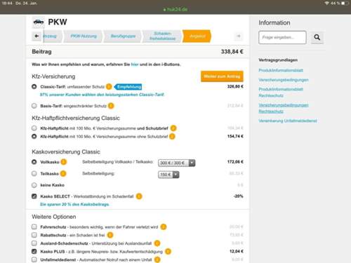Select the keine Kasko option
351x263 pixels.
(34, 185)
